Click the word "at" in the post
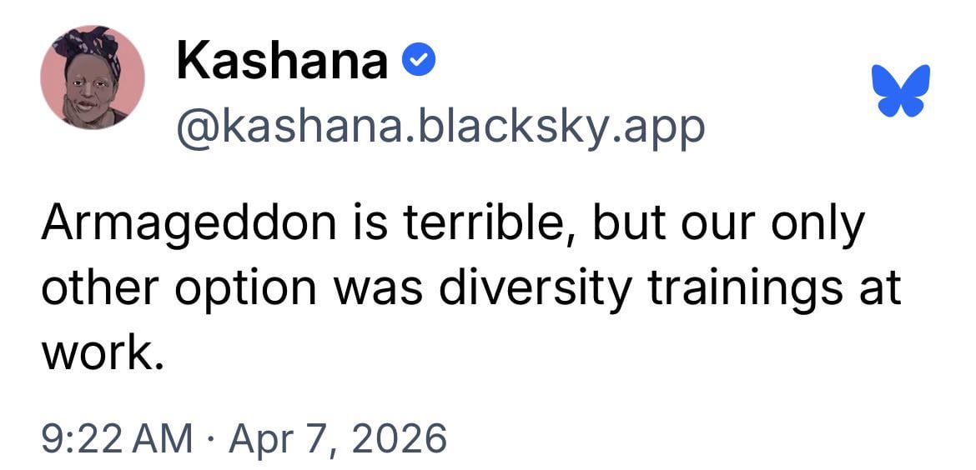The width and height of the screenshot is (976, 470). point(881,289)
